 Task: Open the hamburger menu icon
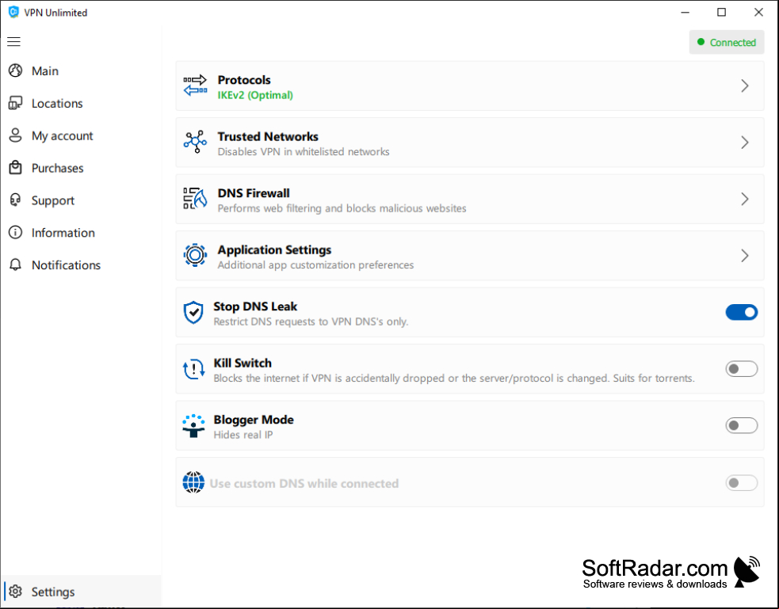point(14,42)
